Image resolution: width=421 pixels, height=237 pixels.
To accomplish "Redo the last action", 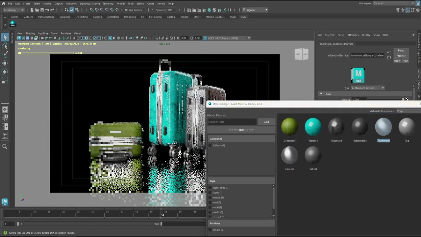I will click(52, 10).
